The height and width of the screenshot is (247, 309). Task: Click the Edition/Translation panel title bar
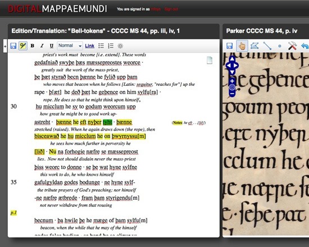[113, 31]
